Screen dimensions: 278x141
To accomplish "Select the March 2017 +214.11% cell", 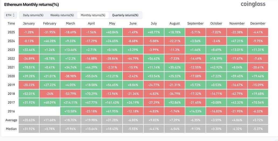I will click(x=71, y=102).
